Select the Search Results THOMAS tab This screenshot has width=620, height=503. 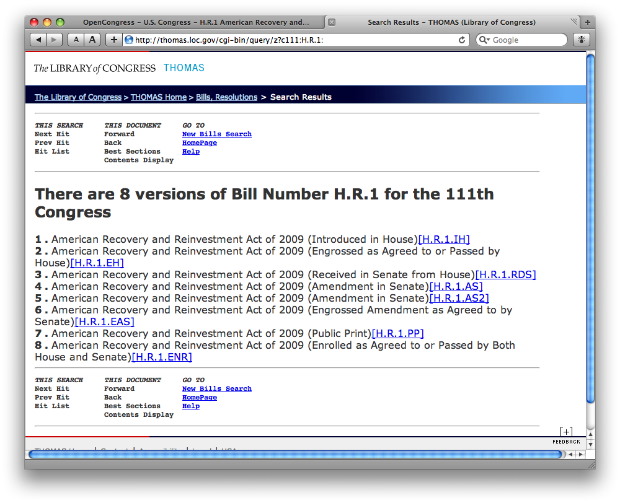tap(451, 22)
